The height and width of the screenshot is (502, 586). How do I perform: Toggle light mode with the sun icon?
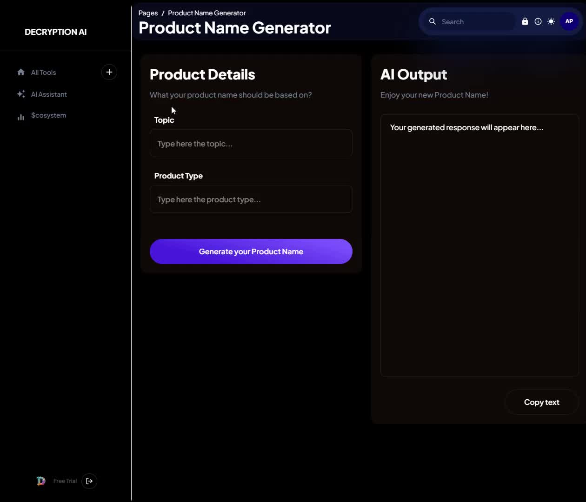point(551,21)
